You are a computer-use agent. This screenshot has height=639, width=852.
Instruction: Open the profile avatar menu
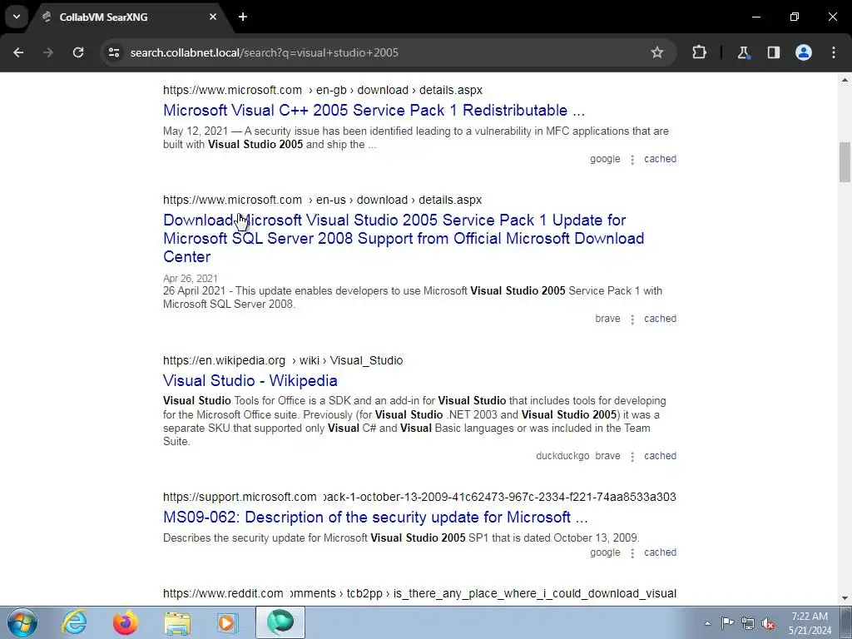coord(804,52)
